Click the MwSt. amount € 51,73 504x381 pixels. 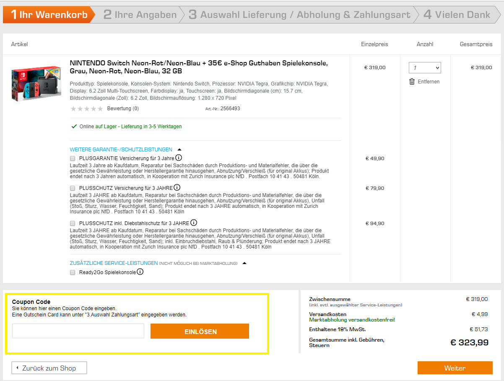tap(478, 329)
